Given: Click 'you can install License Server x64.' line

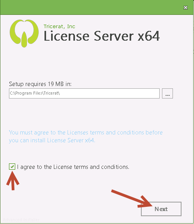Looking at the screenshot, I should tap(52, 140).
